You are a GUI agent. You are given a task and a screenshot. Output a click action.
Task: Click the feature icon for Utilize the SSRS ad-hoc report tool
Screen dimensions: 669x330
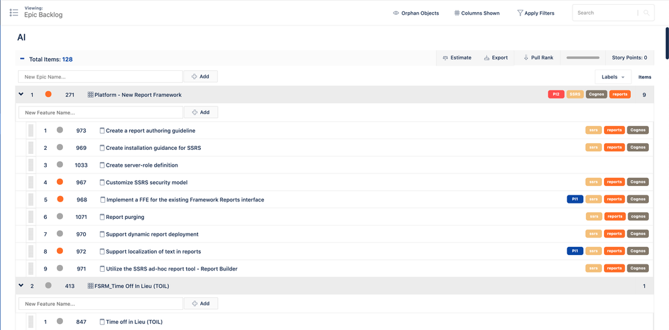pos(102,269)
